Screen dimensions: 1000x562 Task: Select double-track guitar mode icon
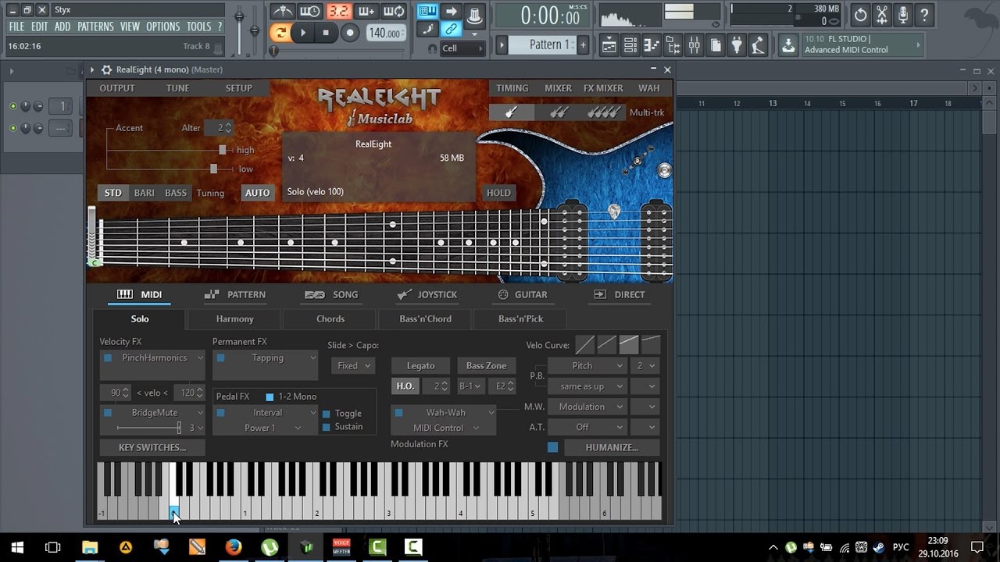(x=558, y=112)
